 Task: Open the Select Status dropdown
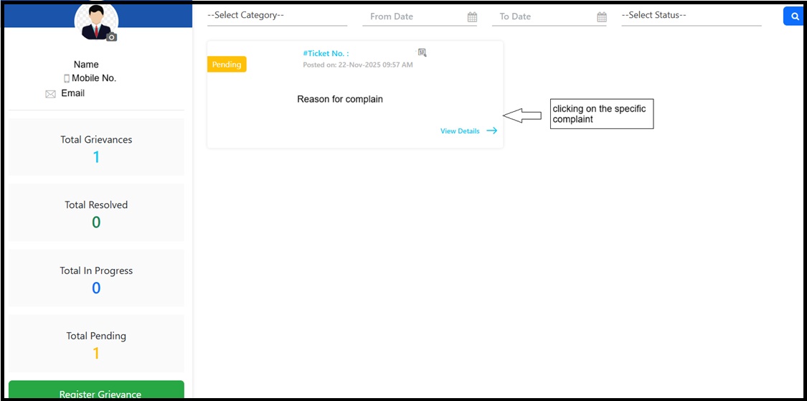pos(692,16)
